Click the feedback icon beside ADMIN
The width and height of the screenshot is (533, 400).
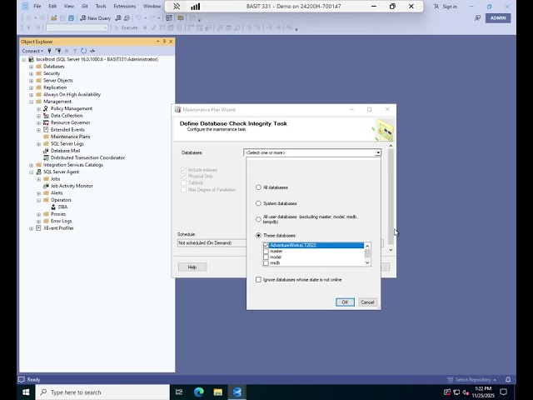[x=477, y=18]
